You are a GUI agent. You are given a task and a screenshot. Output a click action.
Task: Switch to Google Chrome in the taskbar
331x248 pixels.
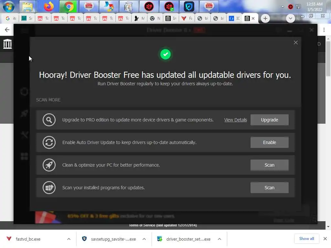[69, 6]
